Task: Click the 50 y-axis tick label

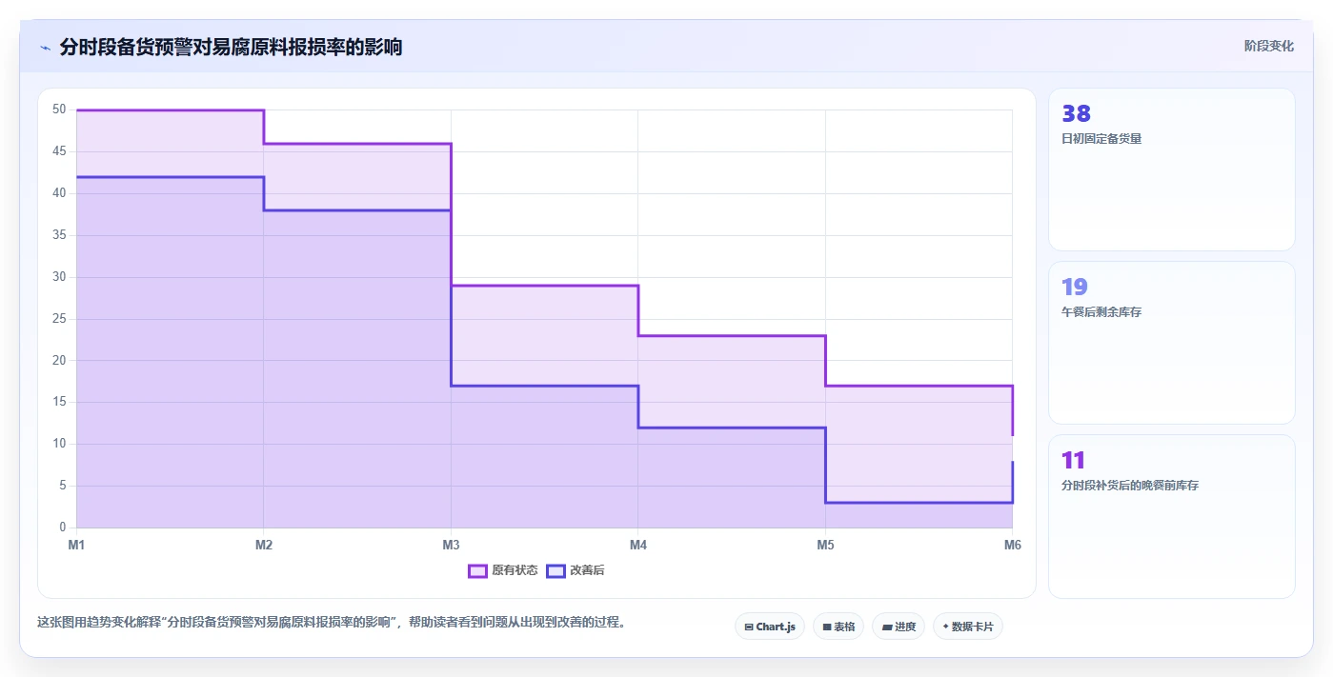Action: (x=59, y=110)
